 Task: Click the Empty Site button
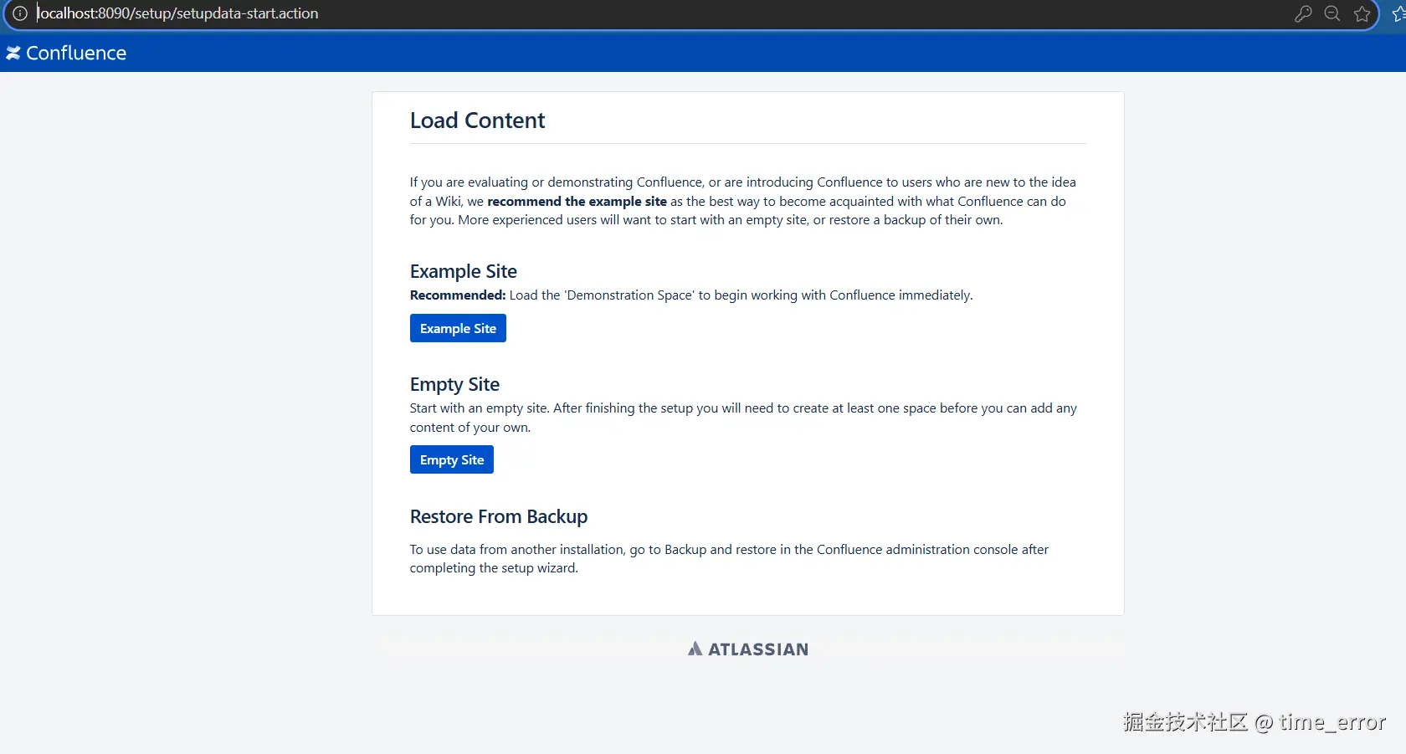[452, 459]
